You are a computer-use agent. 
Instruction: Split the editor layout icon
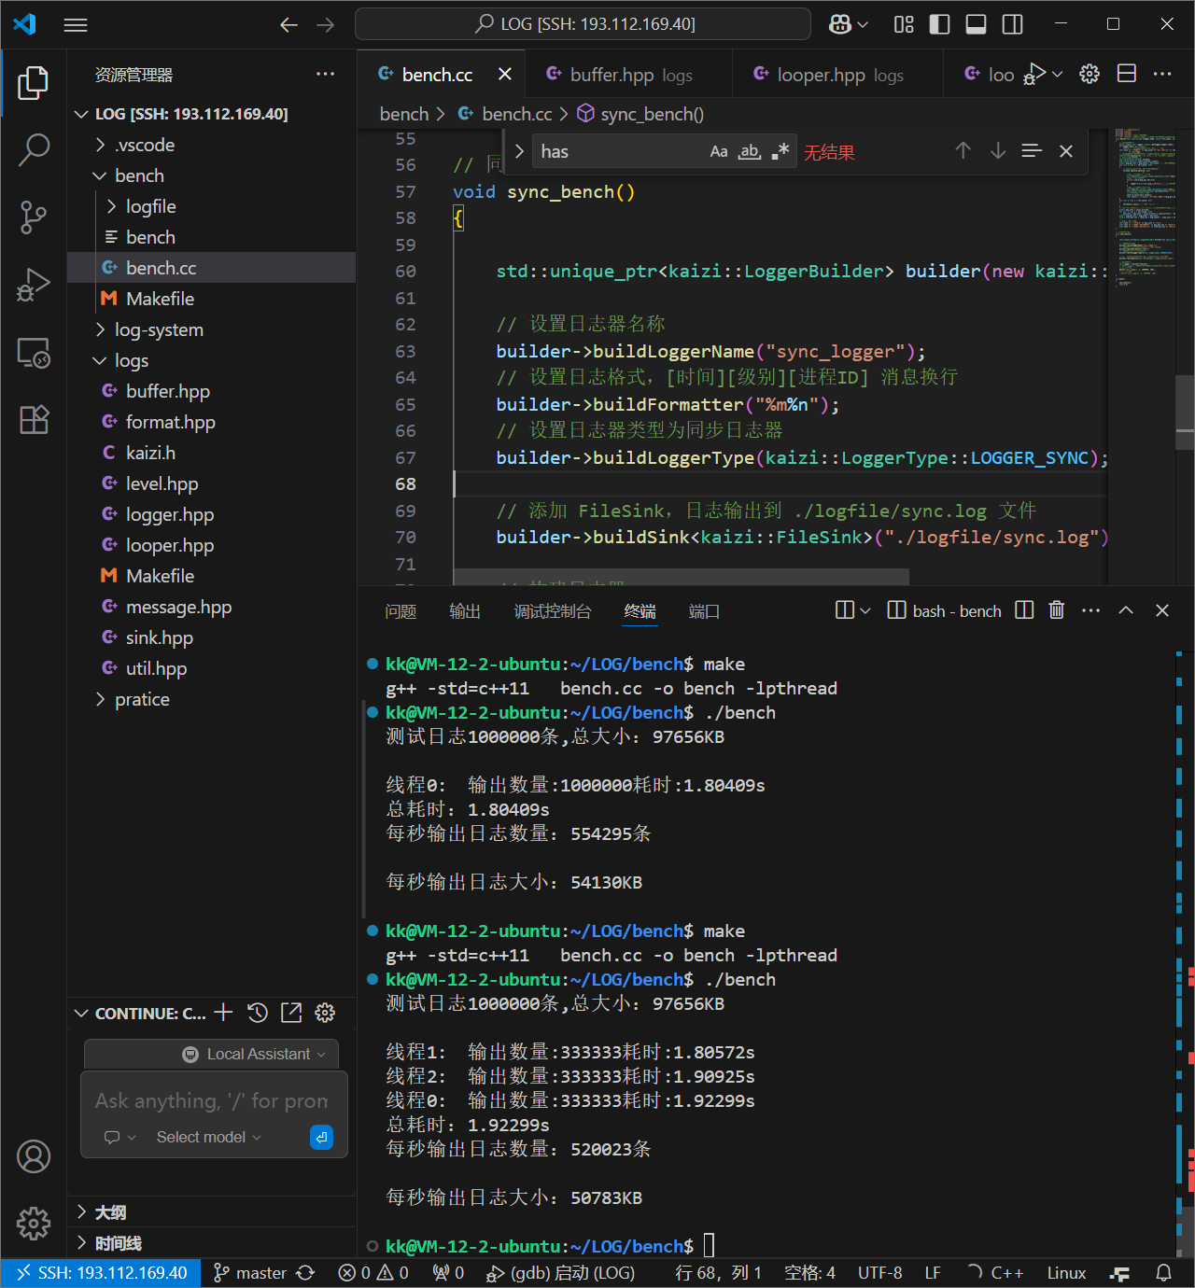point(1127,74)
